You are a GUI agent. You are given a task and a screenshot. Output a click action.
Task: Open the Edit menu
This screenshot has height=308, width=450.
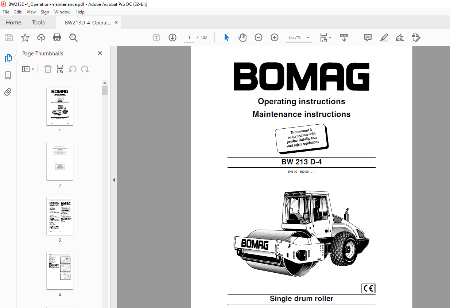pos(18,12)
